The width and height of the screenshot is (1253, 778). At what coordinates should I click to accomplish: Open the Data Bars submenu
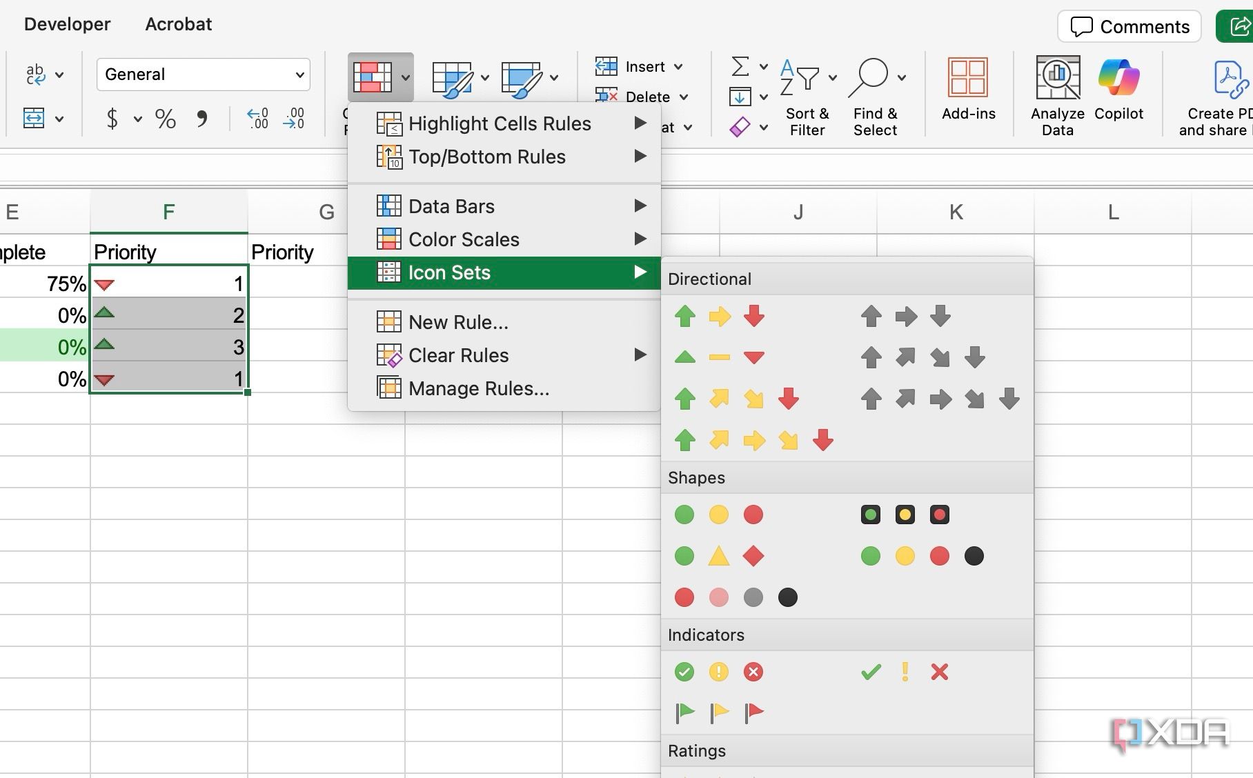pyautogui.click(x=504, y=206)
